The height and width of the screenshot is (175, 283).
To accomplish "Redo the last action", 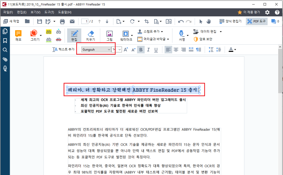I will (189, 22).
